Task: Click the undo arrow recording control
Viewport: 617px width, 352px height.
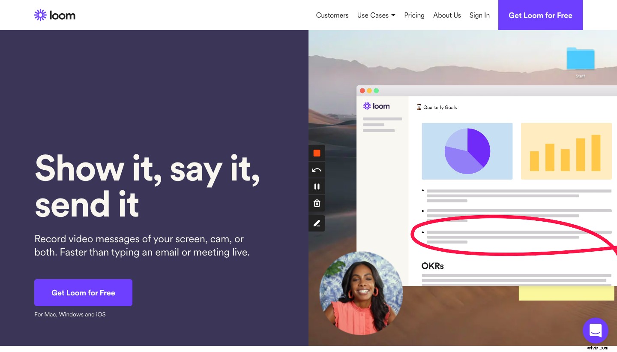Action: pos(317,170)
